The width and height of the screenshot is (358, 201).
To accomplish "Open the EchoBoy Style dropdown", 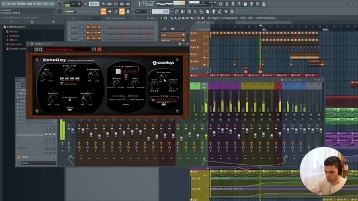I will [164, 100].
